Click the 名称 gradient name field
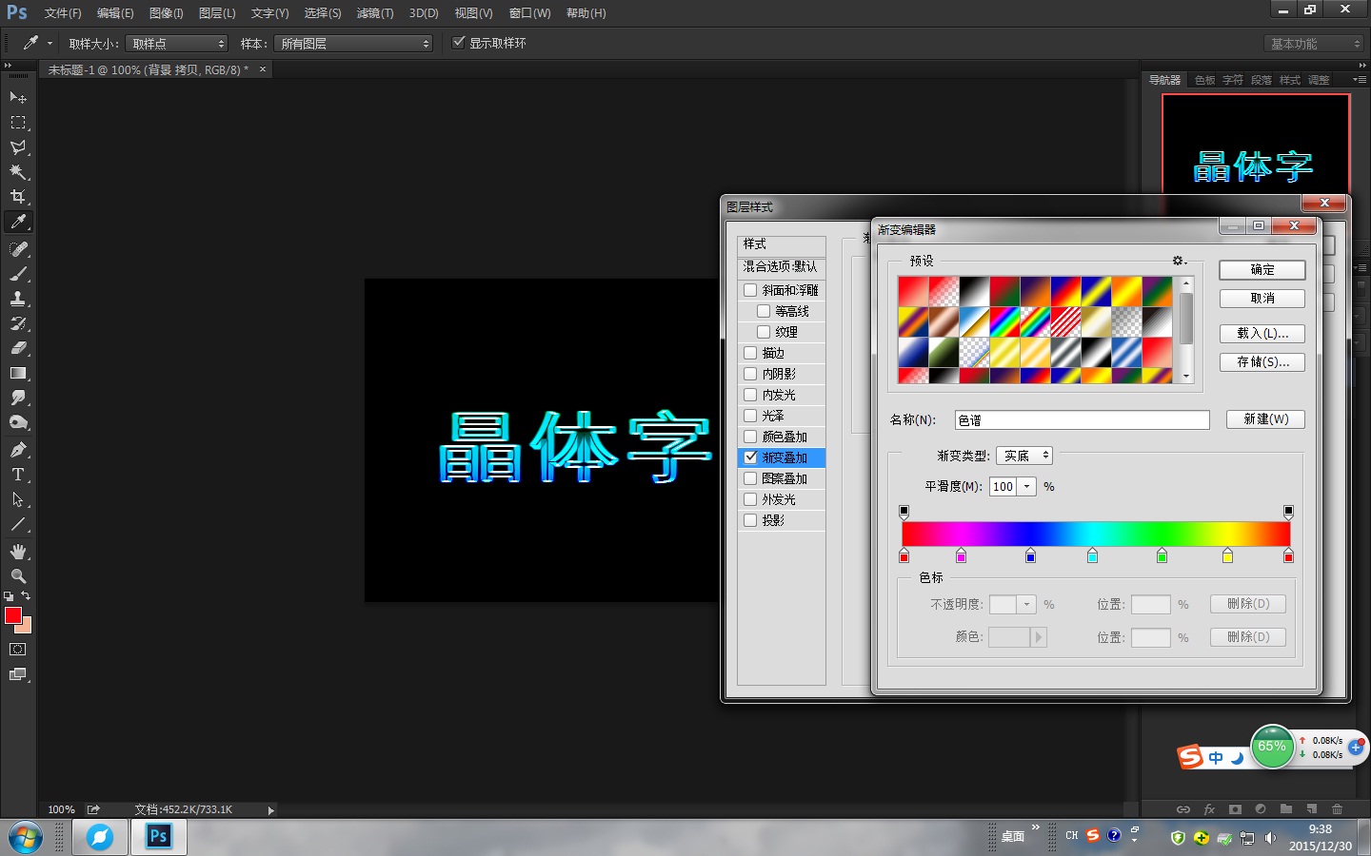 1082,420
